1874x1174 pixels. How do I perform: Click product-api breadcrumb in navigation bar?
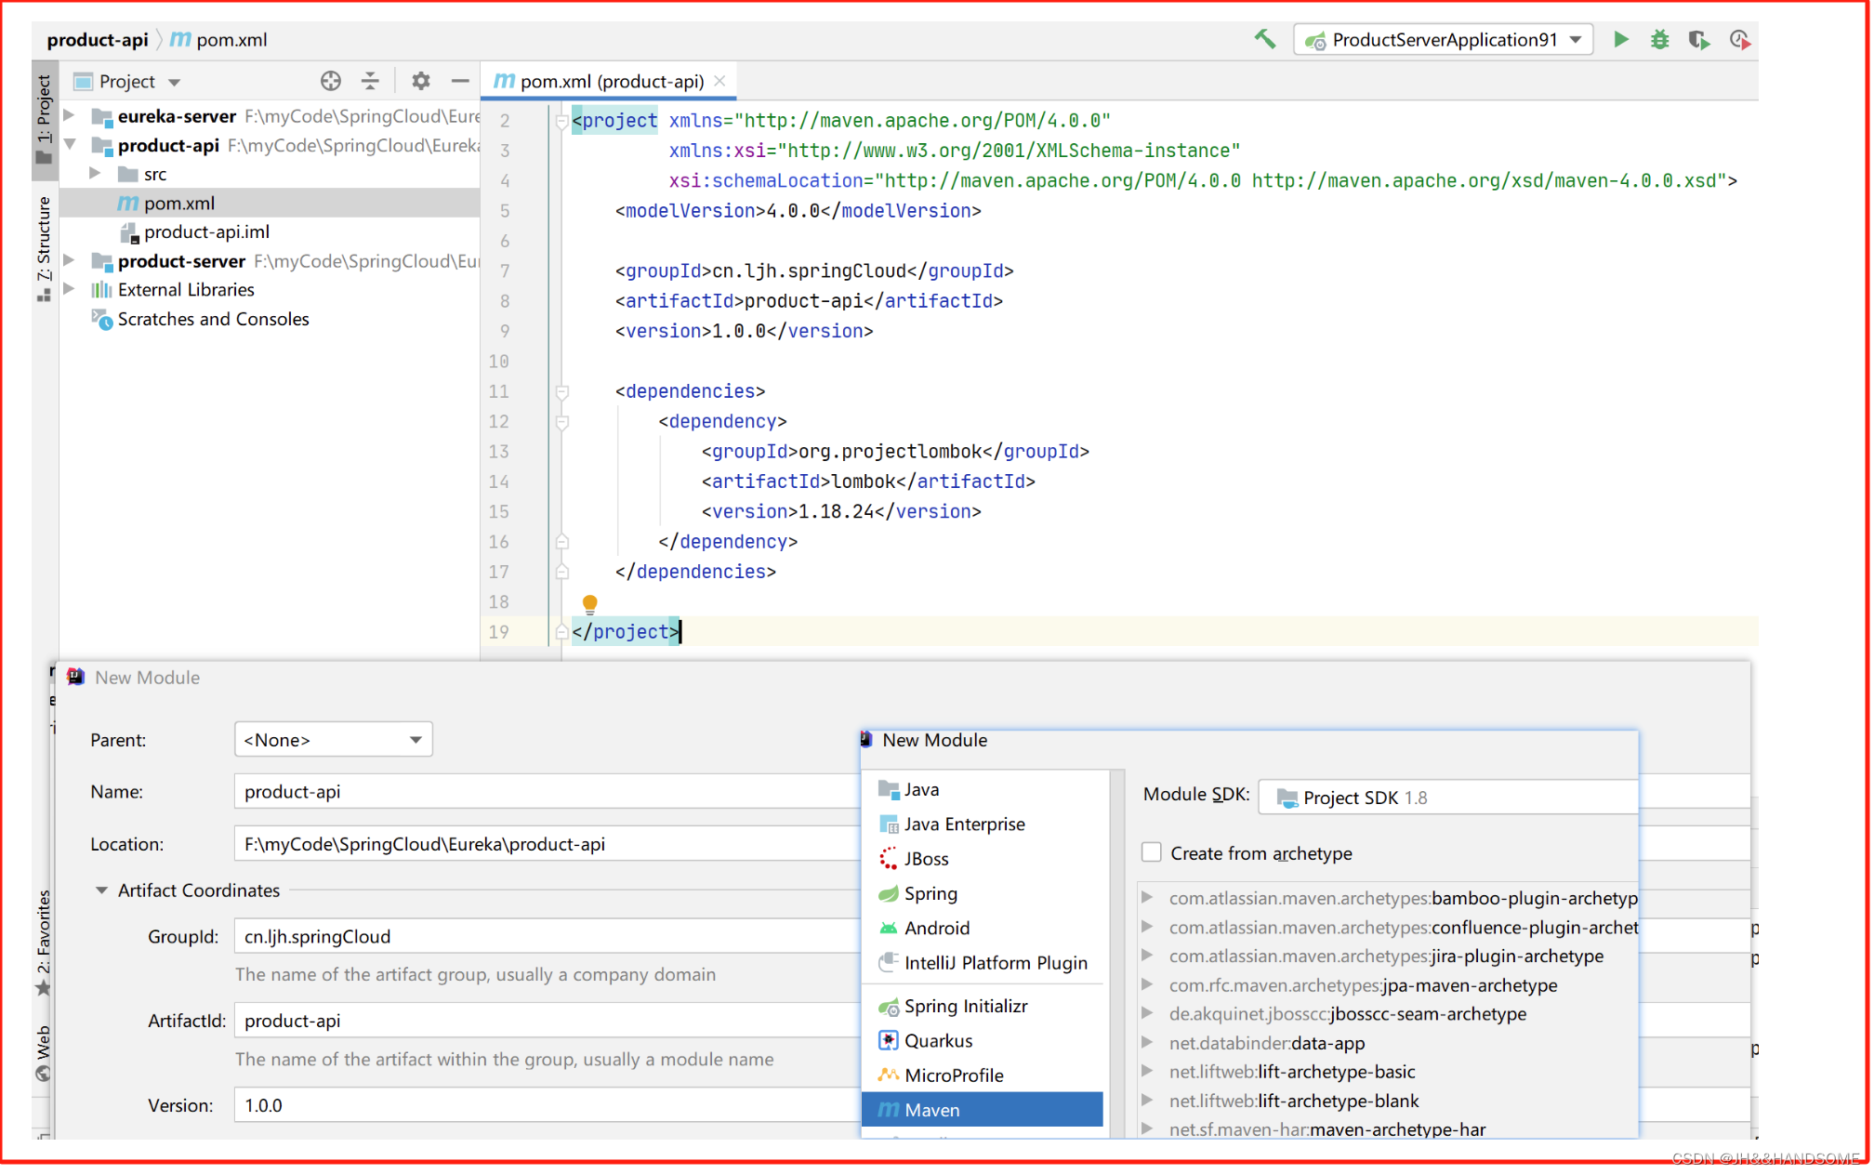click(x=98, y=39)
